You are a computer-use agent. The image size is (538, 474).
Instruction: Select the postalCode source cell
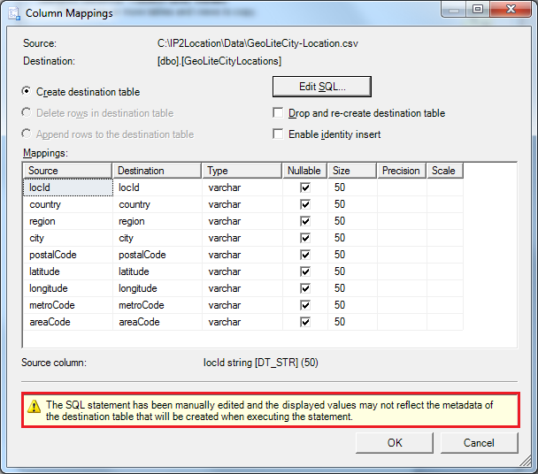(68, 255)
